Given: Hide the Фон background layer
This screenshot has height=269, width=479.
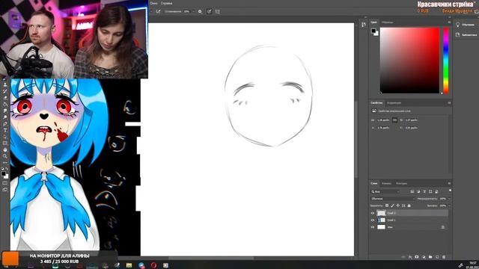Looking at the screenshot, I should 373,227.
